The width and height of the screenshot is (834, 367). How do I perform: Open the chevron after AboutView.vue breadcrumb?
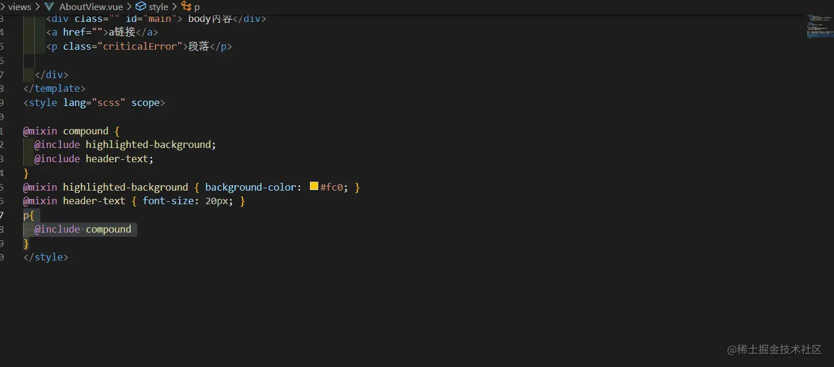coord(130,7)
